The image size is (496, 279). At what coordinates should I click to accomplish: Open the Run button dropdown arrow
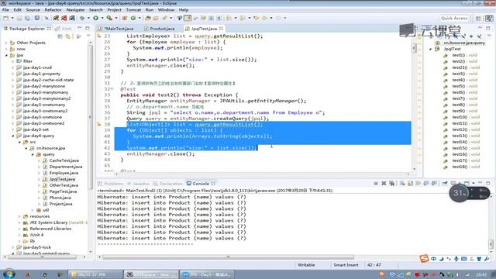click(x=102, y=19)
